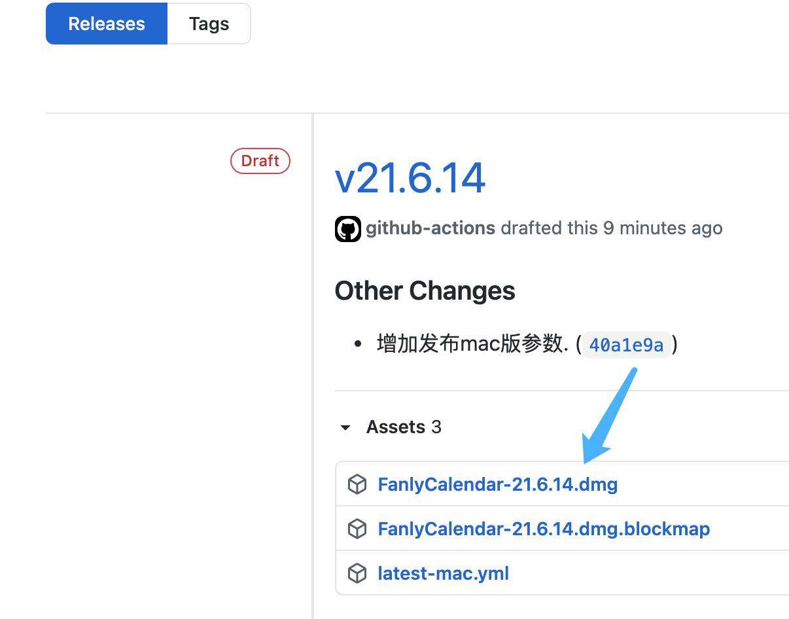
Task: Click the Other Changes heading
Action: (425, 291)
